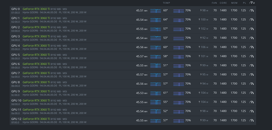
Task: Open GPU 4 overclock tuning icon
Action: coord(252,47)
